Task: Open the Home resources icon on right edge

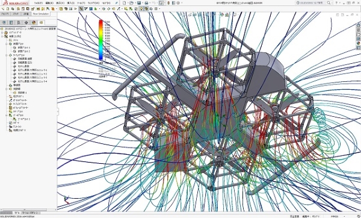Action: pos(359,25)
